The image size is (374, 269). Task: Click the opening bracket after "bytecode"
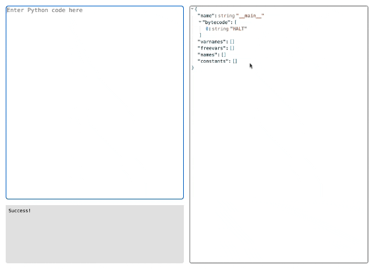pyautogui.click(x=236, y=22)
